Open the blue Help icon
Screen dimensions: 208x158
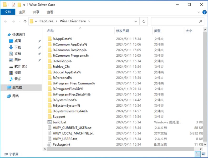click(204, 12)
